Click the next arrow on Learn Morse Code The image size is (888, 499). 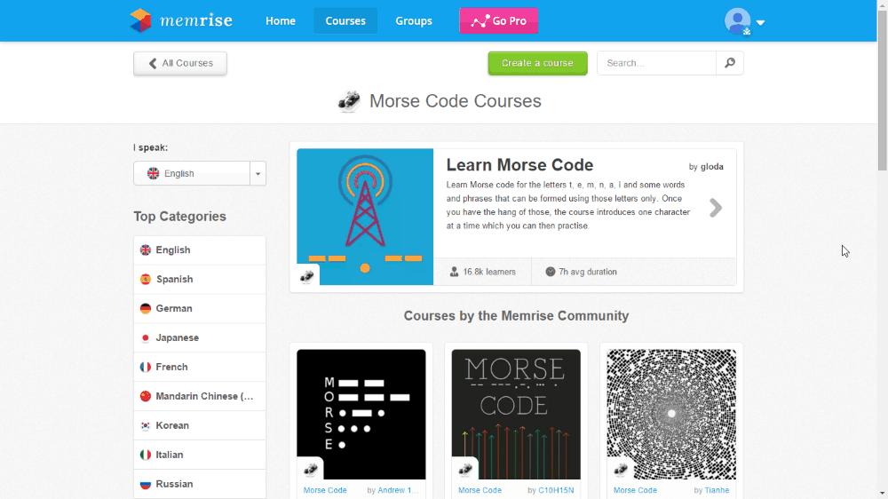click(716, 208)
